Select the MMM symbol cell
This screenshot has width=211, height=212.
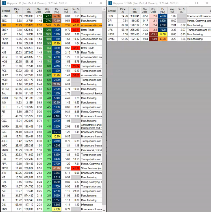pos(6,98)
